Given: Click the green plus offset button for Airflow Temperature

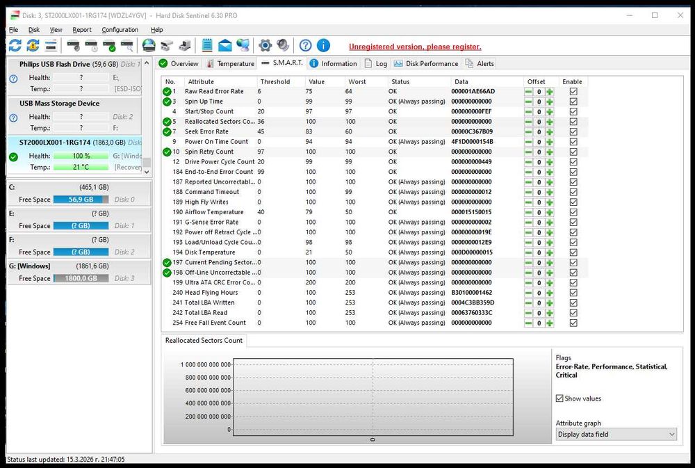Looking at the screenshot, I should 550,213.
